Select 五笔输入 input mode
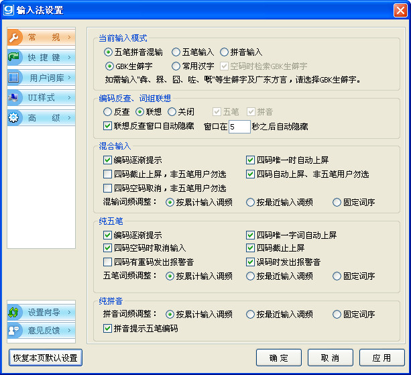The width and height of the screenshot is (411, 375). click(x=193, y=52)
